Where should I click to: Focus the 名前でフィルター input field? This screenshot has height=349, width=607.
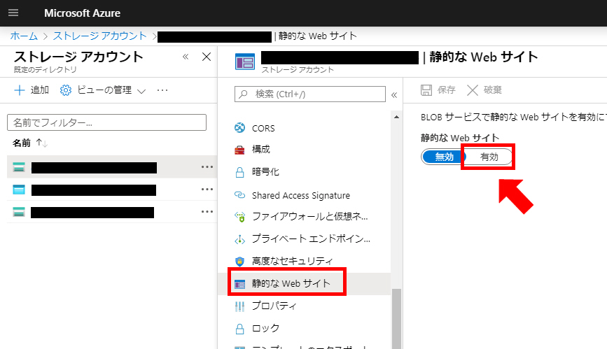[x=107, y=122]
